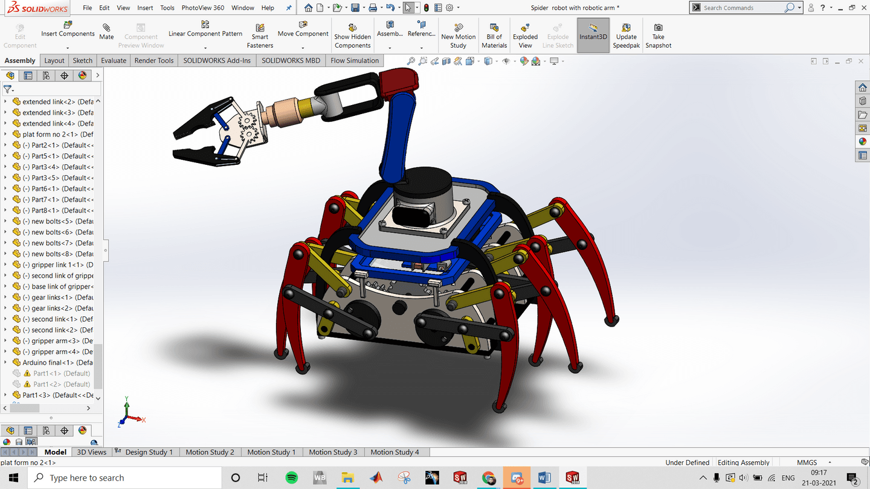870x489 pixels.
Task: Click the Zoom to Area icon
Action: pos(422,61)
